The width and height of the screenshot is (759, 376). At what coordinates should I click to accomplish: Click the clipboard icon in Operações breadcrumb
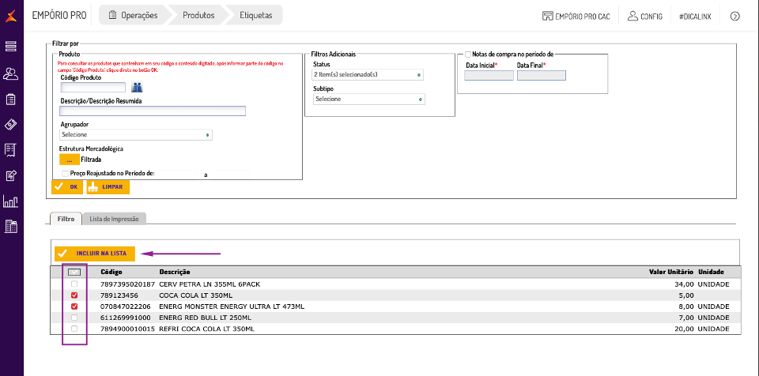(113, 15)
